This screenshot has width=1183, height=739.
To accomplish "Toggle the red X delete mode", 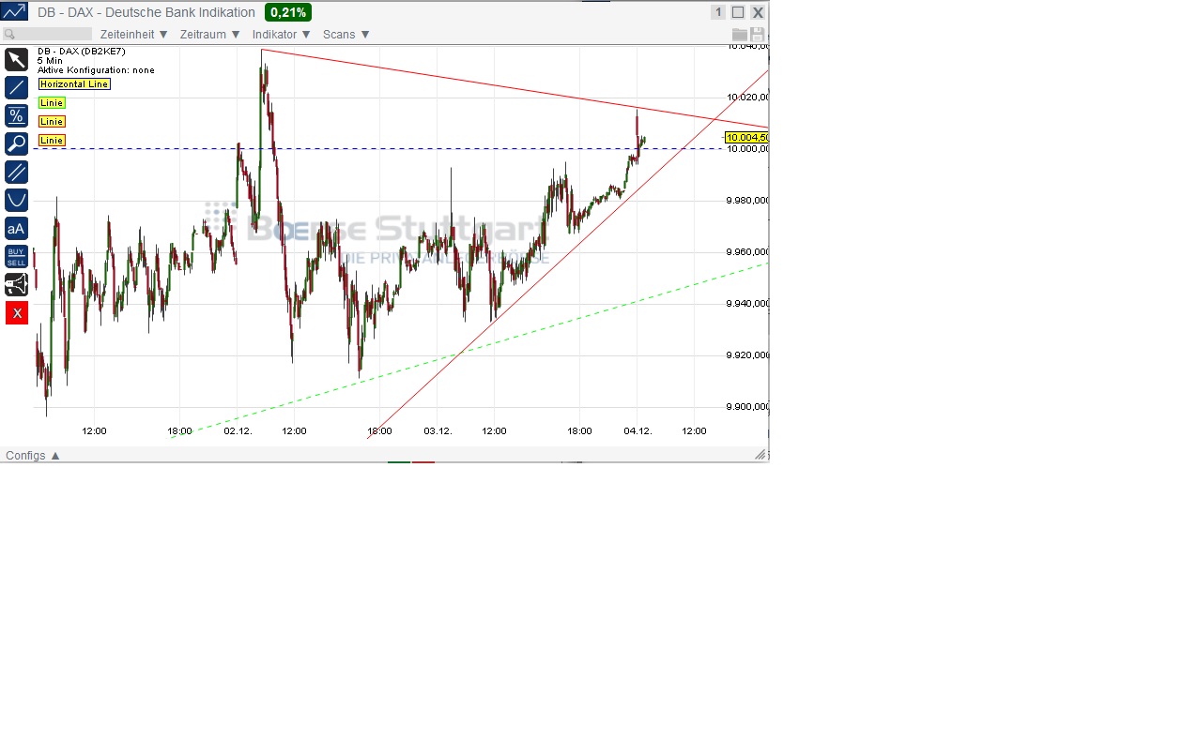I will (16, 312).
